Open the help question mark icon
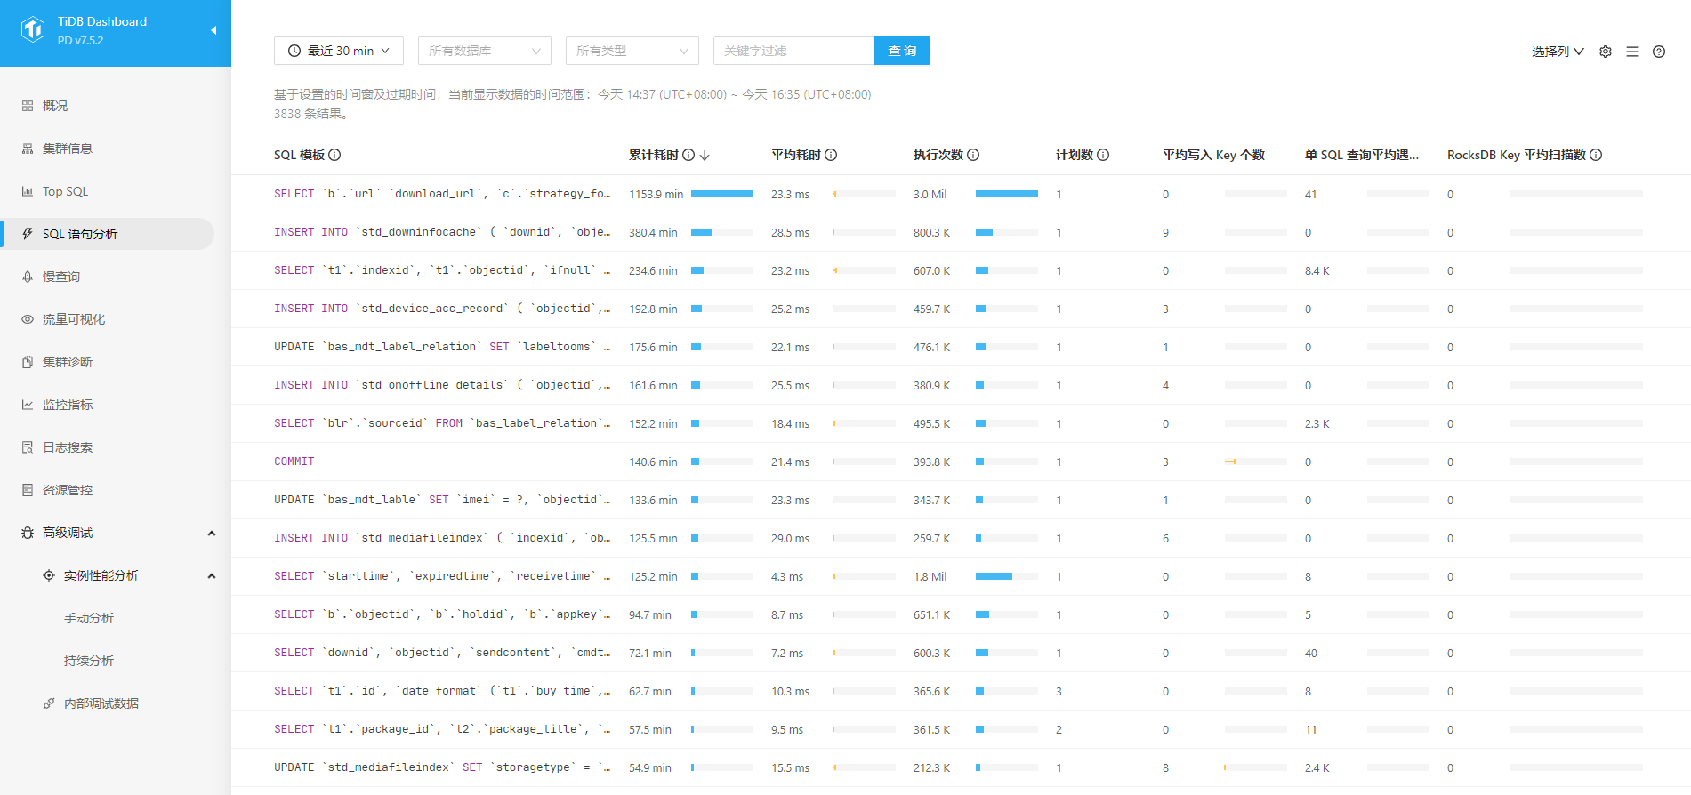 tap(1658, 52)
